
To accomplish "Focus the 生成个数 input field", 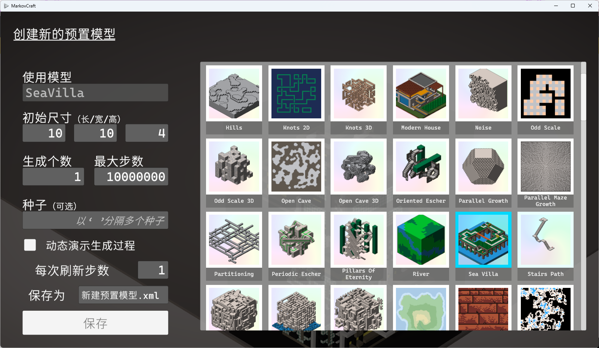I will pyautogui.click(x=53, y=177).
